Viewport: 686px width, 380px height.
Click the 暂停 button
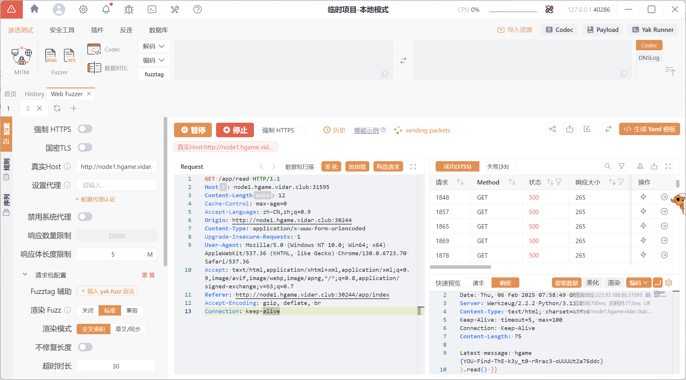pyautogui.click(x=193, y=130)
